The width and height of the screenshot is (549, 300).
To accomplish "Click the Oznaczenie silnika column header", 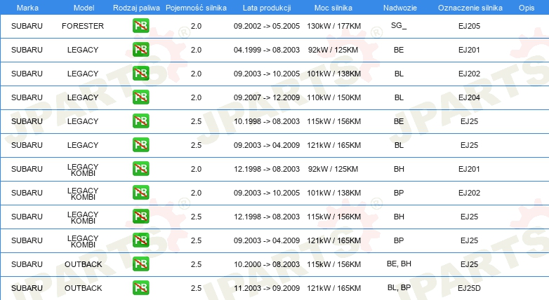I will (470, 8).
